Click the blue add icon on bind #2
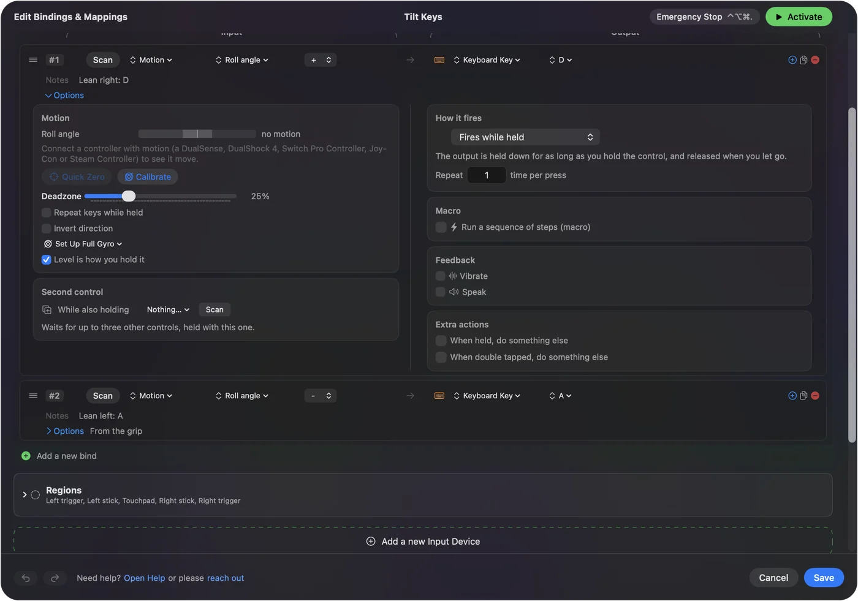 pyautogui.click(x=792, y=396)
